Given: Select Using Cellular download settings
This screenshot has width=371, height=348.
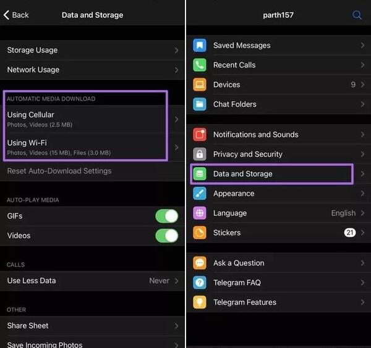Looking at the screenshot, I should pos(92,119).
